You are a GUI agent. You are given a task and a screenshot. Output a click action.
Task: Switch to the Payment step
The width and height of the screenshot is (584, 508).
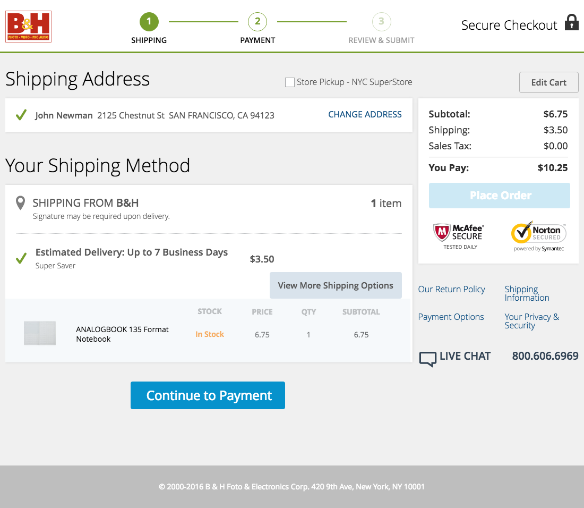pos(257,22)
